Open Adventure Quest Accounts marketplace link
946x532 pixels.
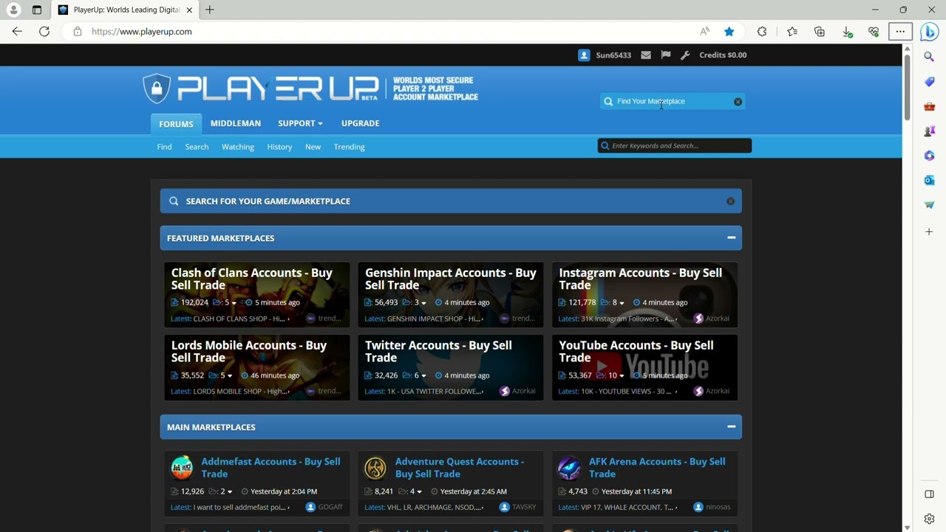click(459, 468)
